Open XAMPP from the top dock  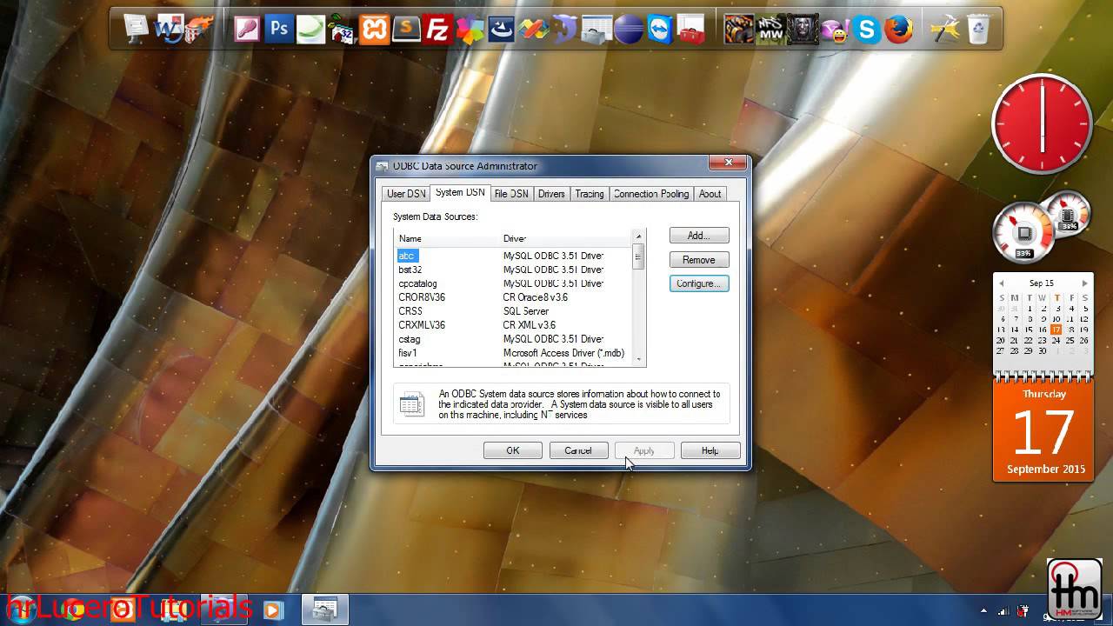pyautogui.click(x=375, y=30)
